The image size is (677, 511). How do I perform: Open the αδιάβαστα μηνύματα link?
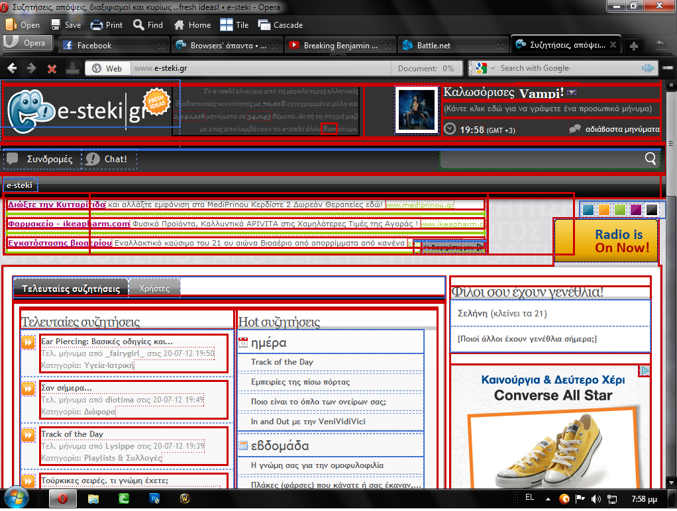622,129
